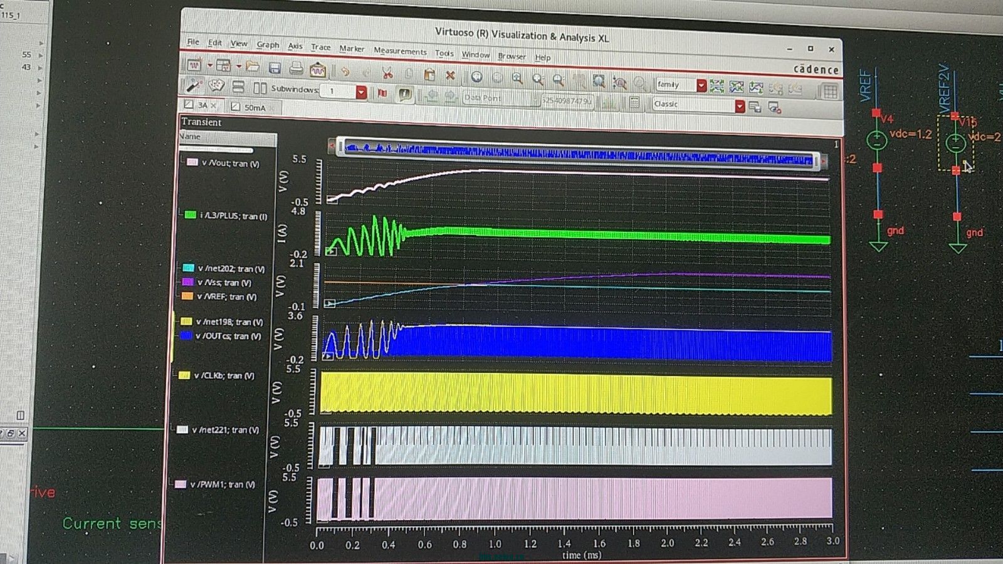
Task: Cut the selected trace with scissors
Action: tap(387, 73)
